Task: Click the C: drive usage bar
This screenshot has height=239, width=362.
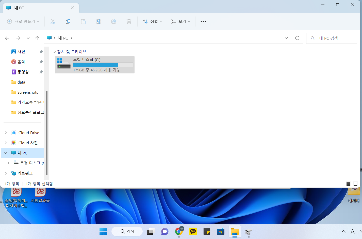Action: [103, 65]
